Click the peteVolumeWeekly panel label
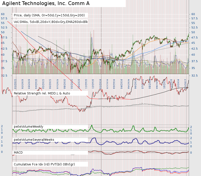This screenshot has width=201, height=176. point(28,127)
